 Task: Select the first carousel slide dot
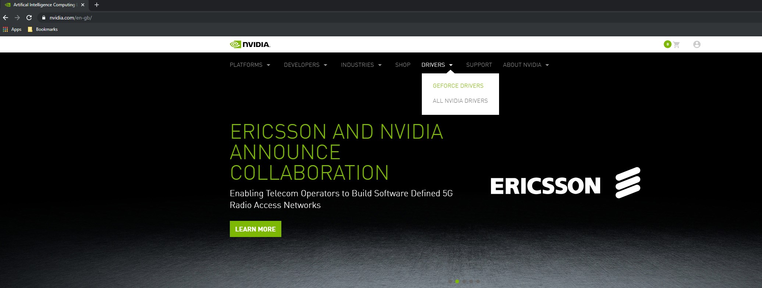[x=450, y=281]
